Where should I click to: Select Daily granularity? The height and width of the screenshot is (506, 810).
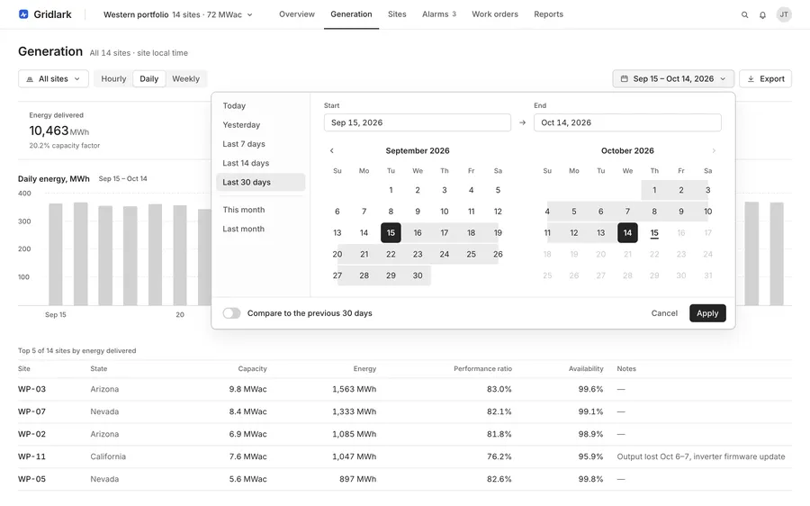click(x=148, y=78)
